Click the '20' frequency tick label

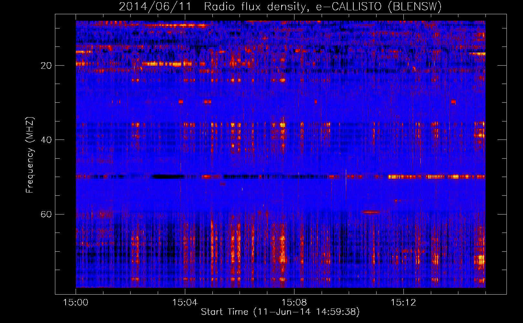(46, 66)
